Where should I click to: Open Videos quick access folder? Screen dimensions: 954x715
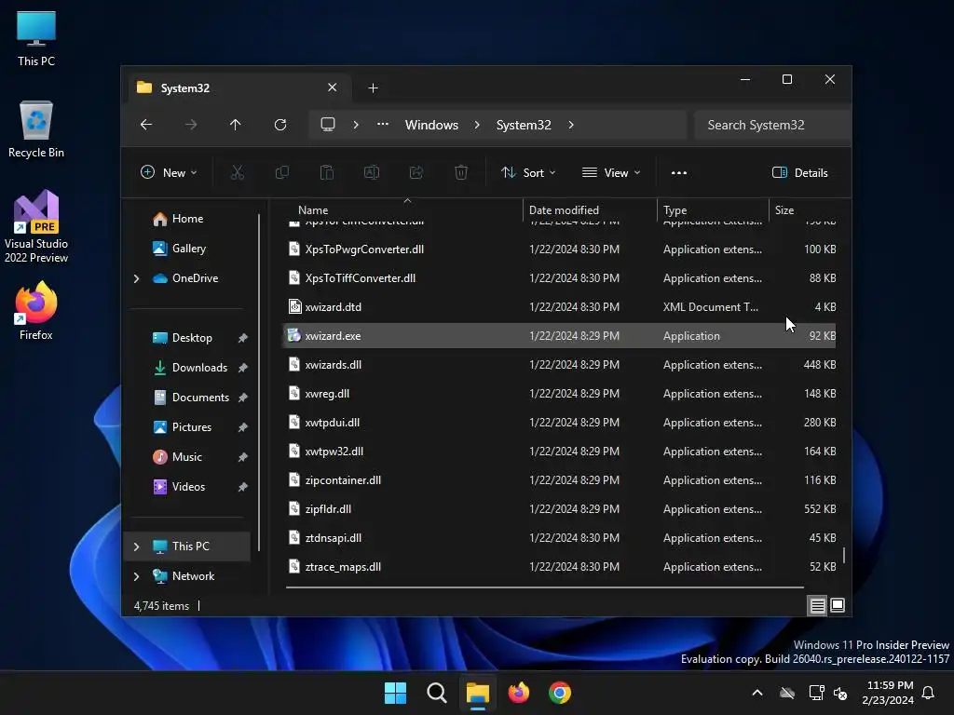[188, 487]
